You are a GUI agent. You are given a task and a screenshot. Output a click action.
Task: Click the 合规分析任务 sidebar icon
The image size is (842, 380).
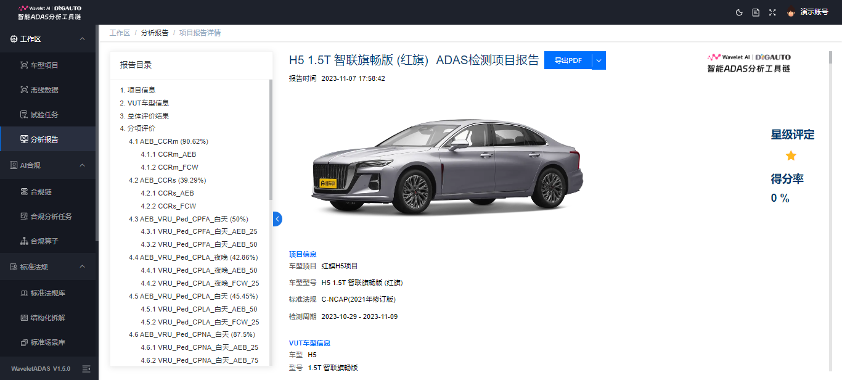[24, 216]
